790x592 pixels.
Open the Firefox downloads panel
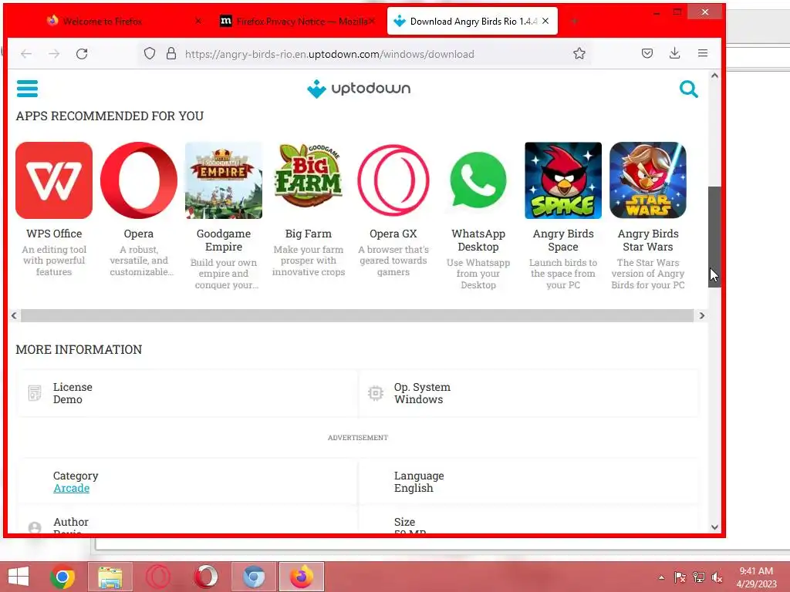coord(674,53)
